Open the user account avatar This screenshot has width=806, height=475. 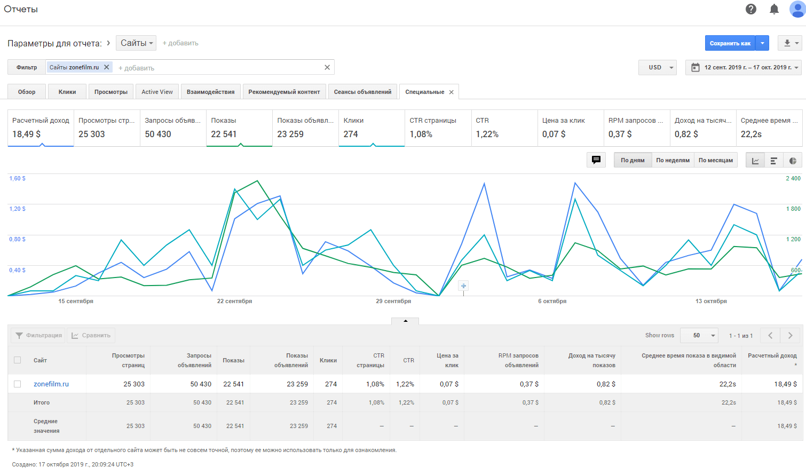(x=797, y=9)
